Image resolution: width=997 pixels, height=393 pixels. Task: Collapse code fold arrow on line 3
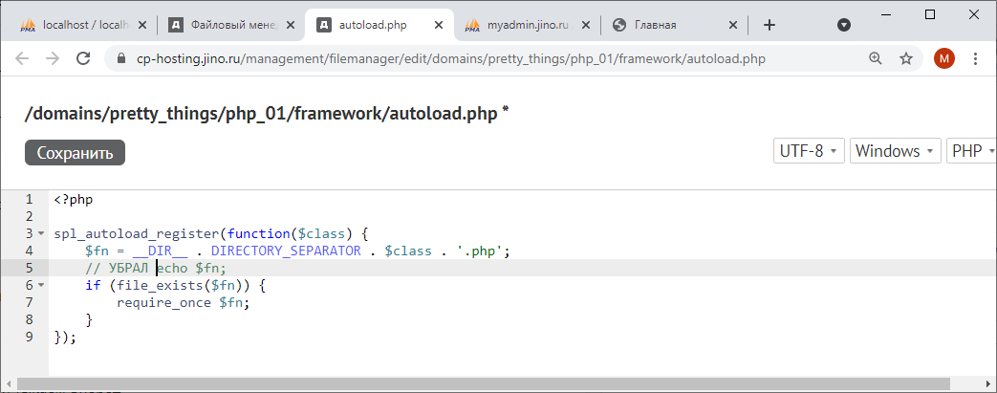[41, 233]
